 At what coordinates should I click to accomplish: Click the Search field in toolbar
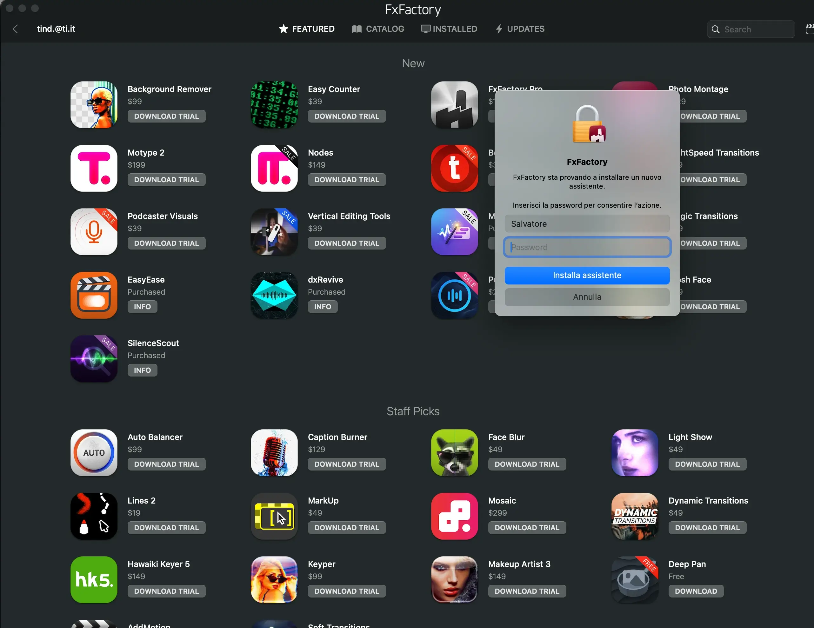click(751, 30)
